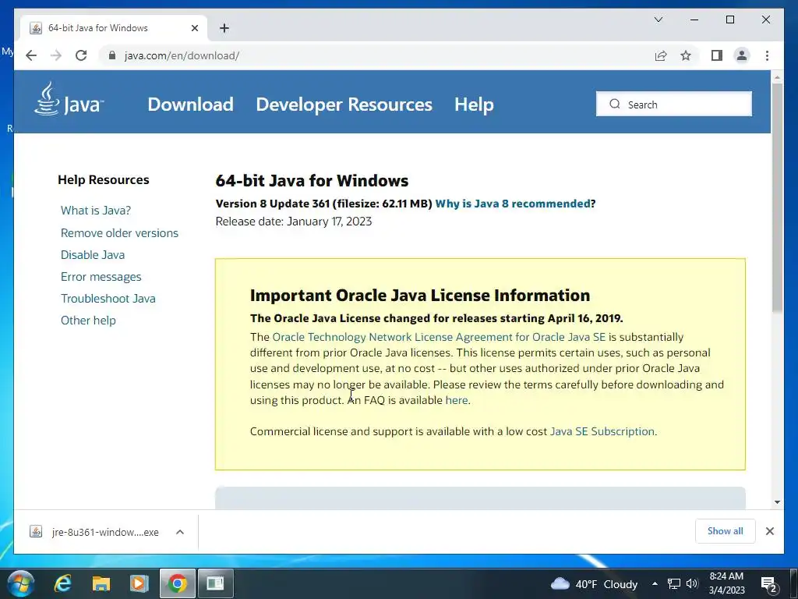Click the magnifier icon in Search box
The image size is (798, 599).
[x=615, y=104]
